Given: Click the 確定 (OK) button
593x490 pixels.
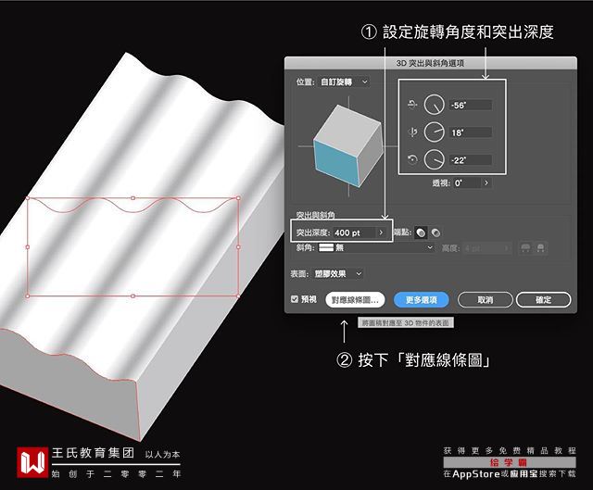Looking at the screenshot, I should tap(544, 300).
